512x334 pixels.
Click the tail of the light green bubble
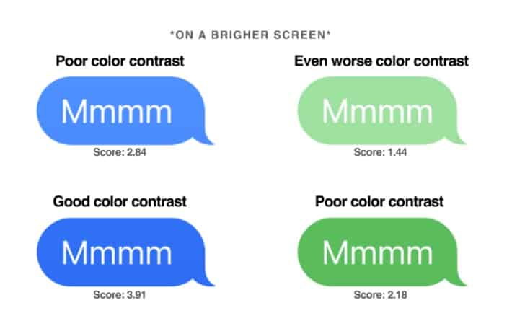pos(459,140)
